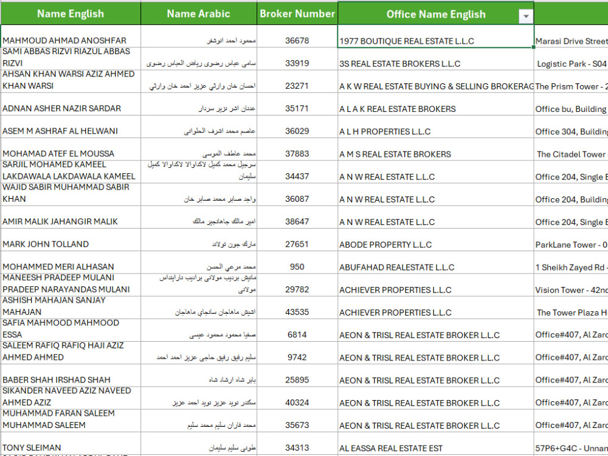
Task: Select name BABER SHAH IRSHAD SHAH
Action: coord(71,375)
